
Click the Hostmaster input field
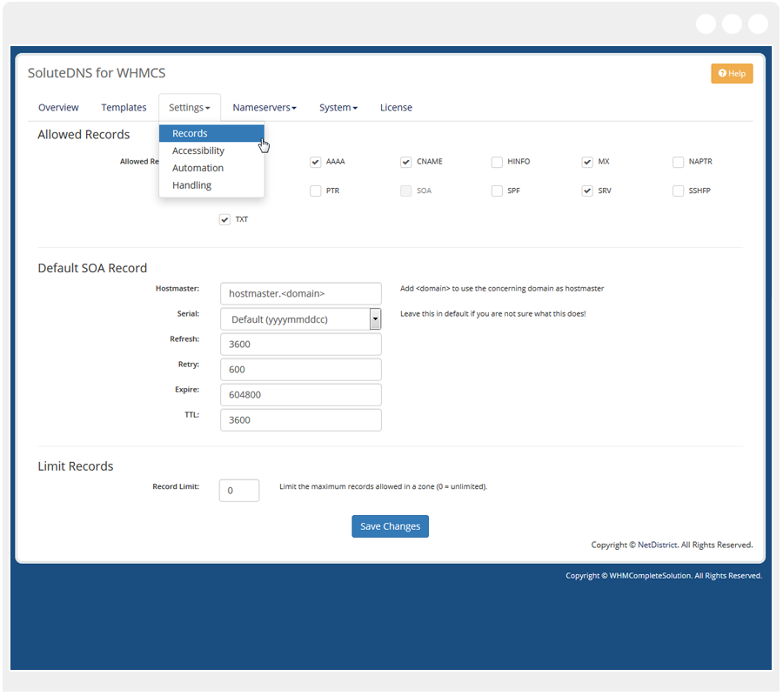click(300, 294)
